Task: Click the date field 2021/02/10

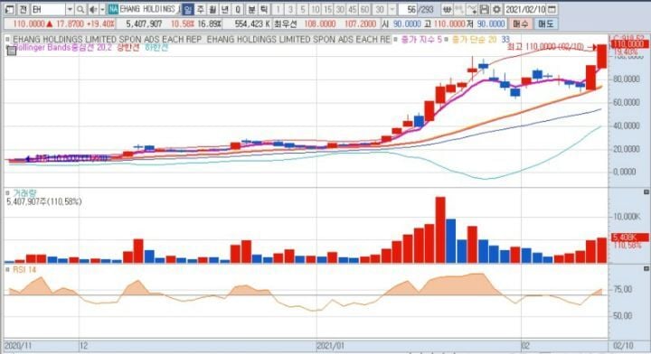Action: click(x=524, y=9)
